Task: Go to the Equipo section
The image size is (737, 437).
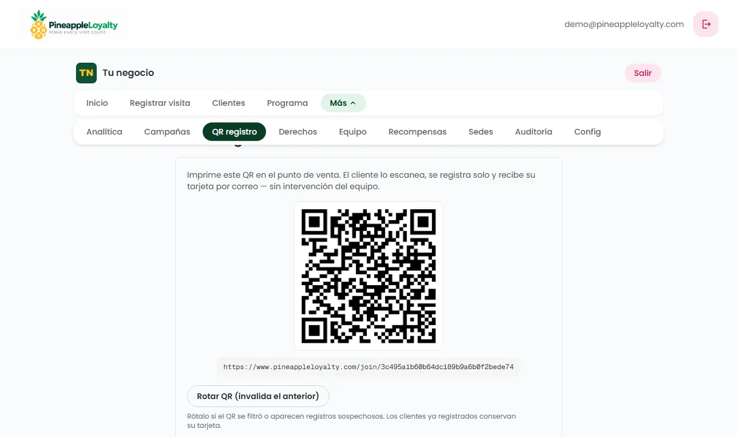Action: pos(353,132)
